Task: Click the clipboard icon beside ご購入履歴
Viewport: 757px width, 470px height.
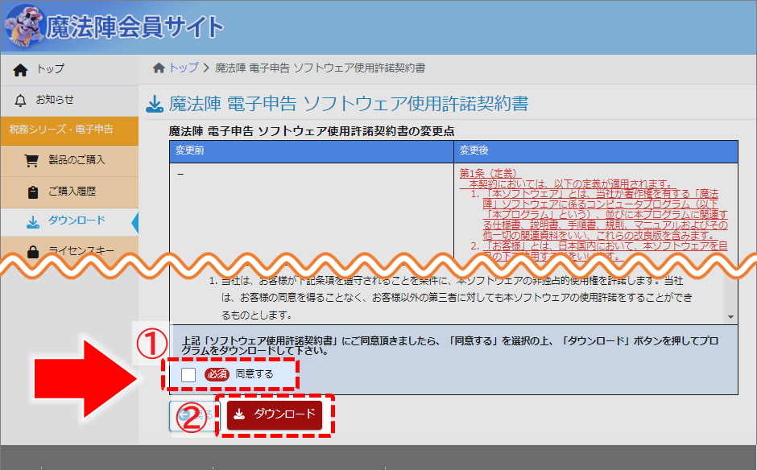Action: coord(32,192)
